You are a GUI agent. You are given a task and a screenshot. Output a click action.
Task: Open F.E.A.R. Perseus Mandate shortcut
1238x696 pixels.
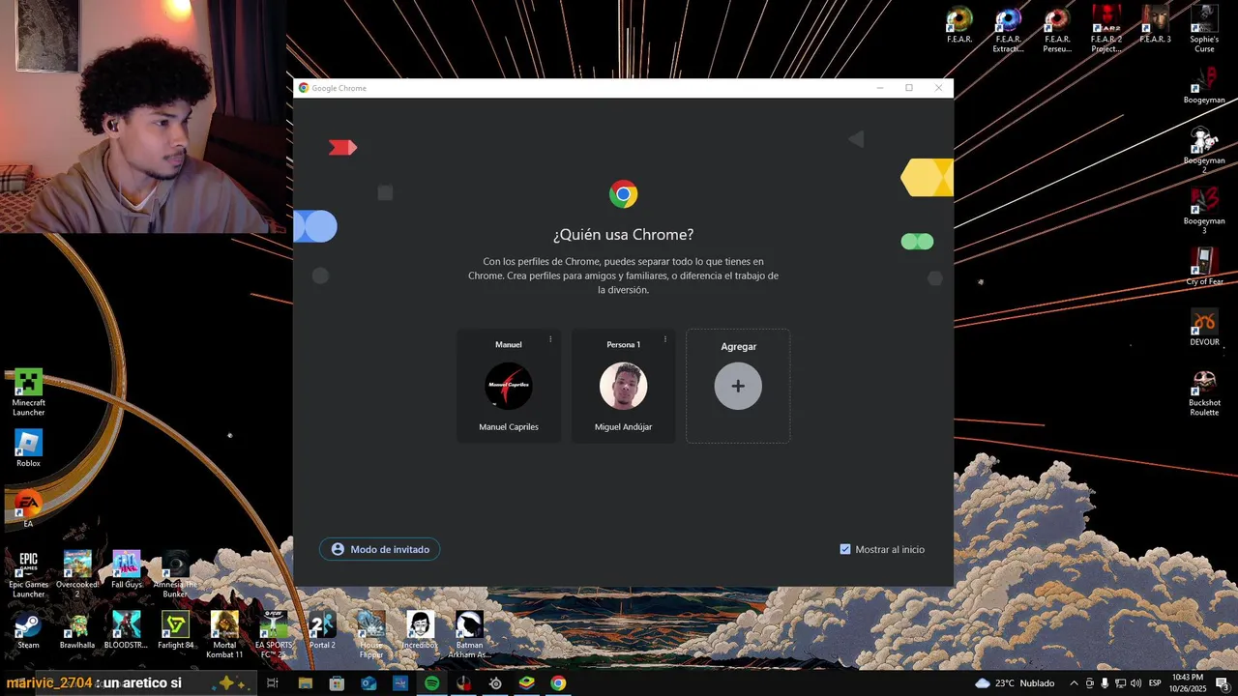(x=1057, y=29)
